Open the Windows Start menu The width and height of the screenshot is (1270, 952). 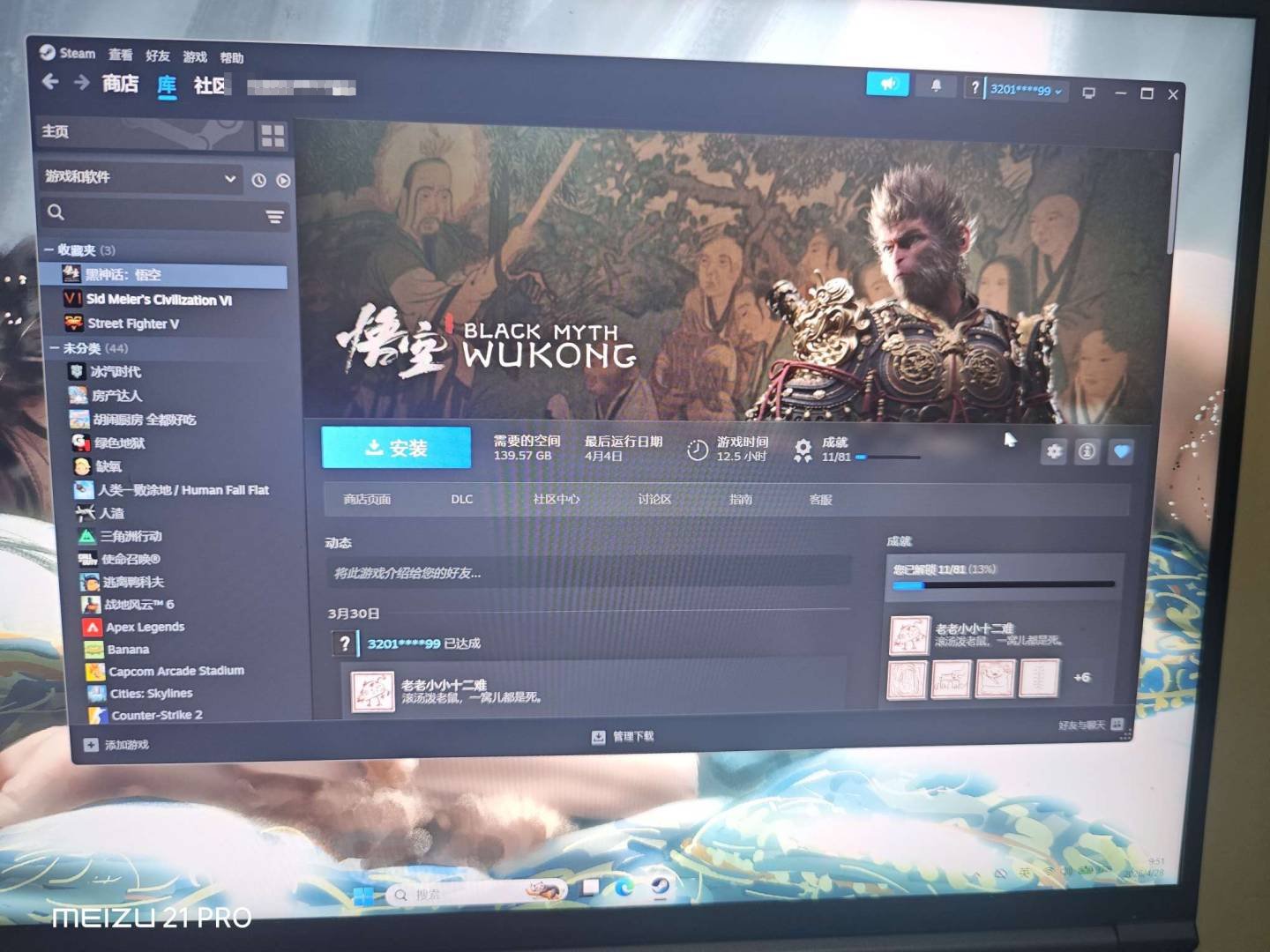[x=363, y=896]
